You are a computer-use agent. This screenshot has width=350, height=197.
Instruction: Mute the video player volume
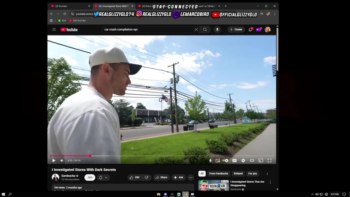pos(62,161)
